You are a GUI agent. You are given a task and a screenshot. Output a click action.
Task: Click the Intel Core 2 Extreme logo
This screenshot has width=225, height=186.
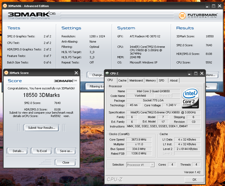coord(190,98)
